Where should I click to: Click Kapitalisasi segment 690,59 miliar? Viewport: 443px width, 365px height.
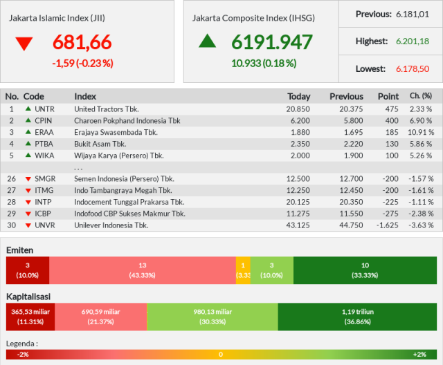[x=101, y=317]
